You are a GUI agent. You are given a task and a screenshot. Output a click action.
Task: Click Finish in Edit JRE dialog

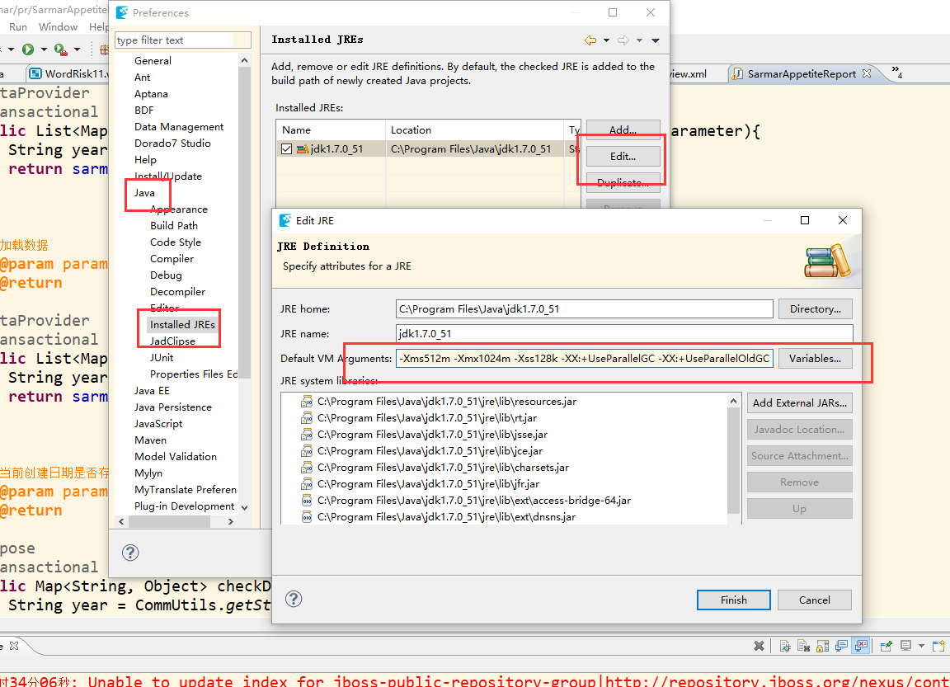tap(734, 600)
